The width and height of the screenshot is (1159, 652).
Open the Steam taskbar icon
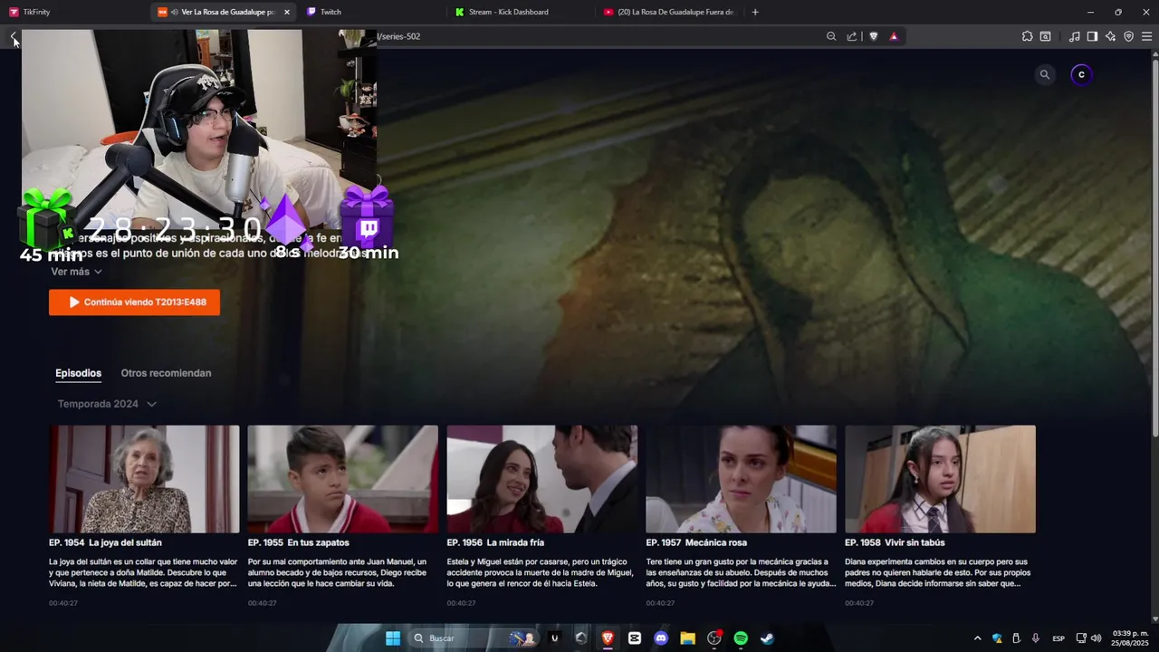click(x=767, y=638)
